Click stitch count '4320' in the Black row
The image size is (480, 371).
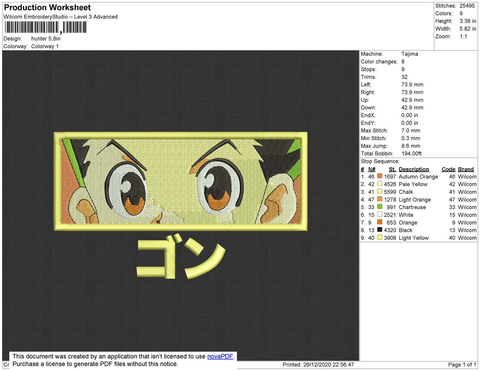(390, 230)
